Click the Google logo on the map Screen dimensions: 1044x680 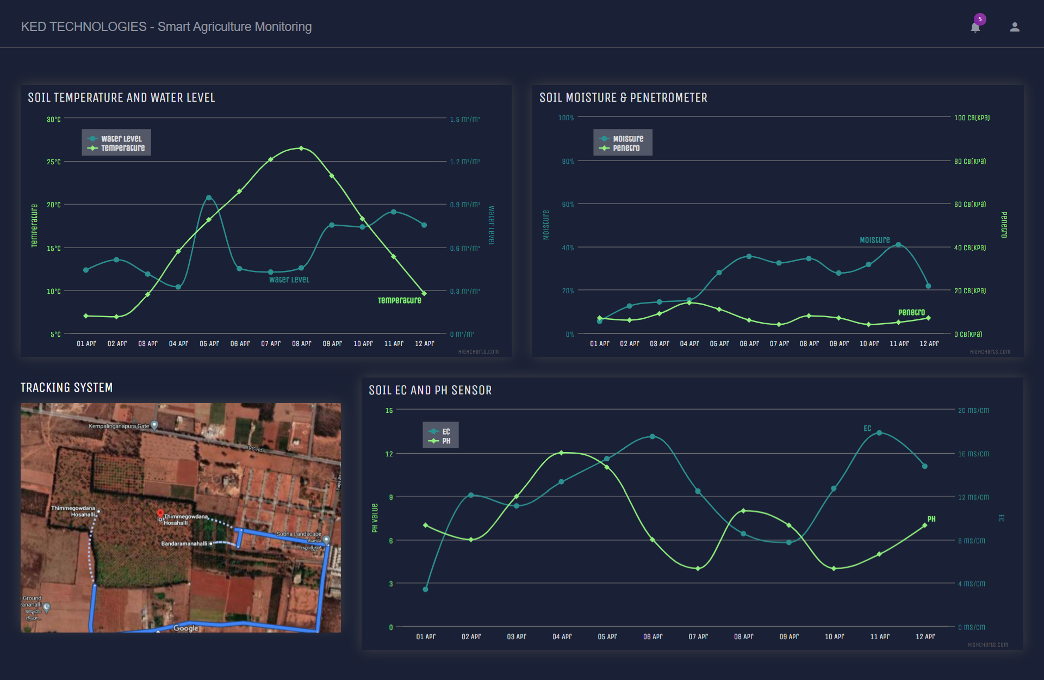(x=185, y=628)
